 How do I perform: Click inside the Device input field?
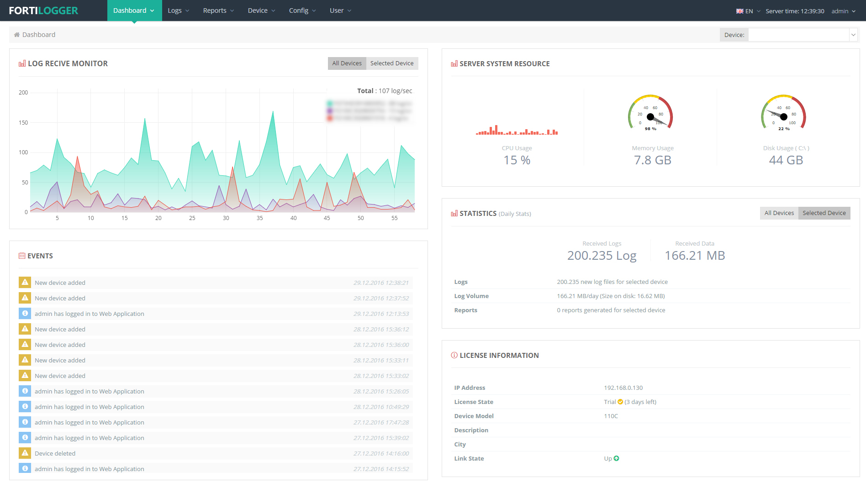pos(798,35)
